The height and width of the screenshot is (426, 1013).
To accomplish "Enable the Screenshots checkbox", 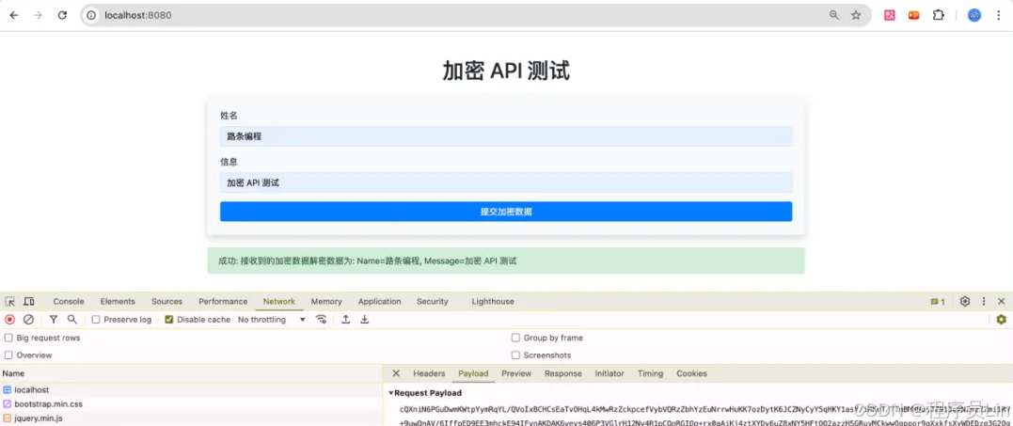I will point(515,355).
